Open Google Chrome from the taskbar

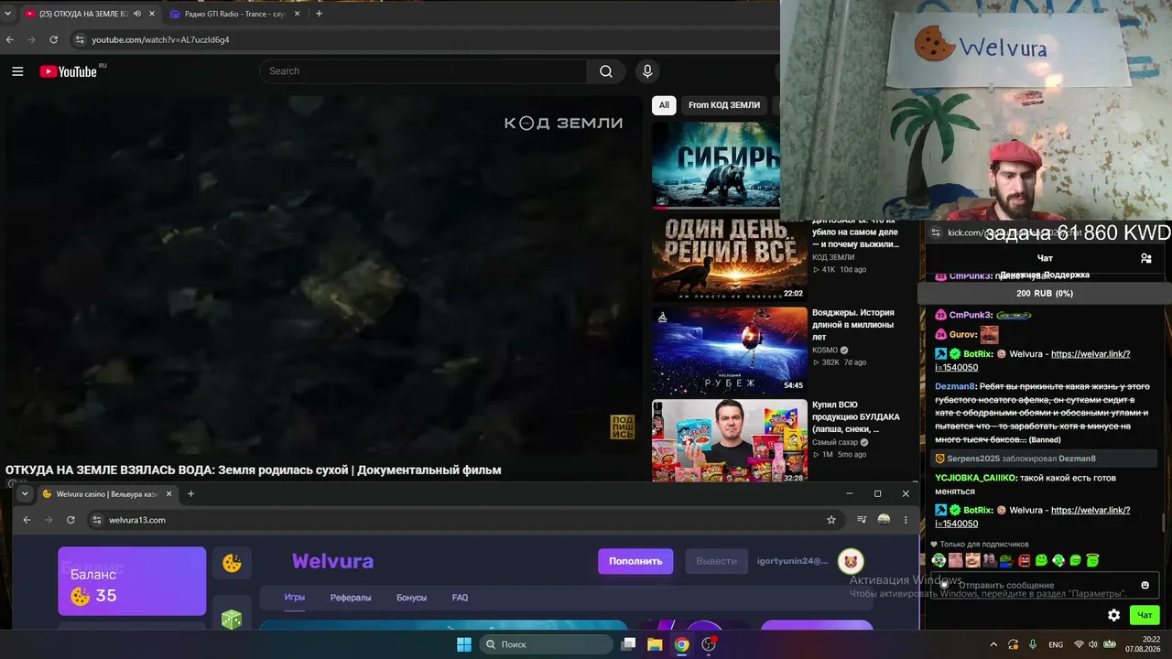click(682, 644)
